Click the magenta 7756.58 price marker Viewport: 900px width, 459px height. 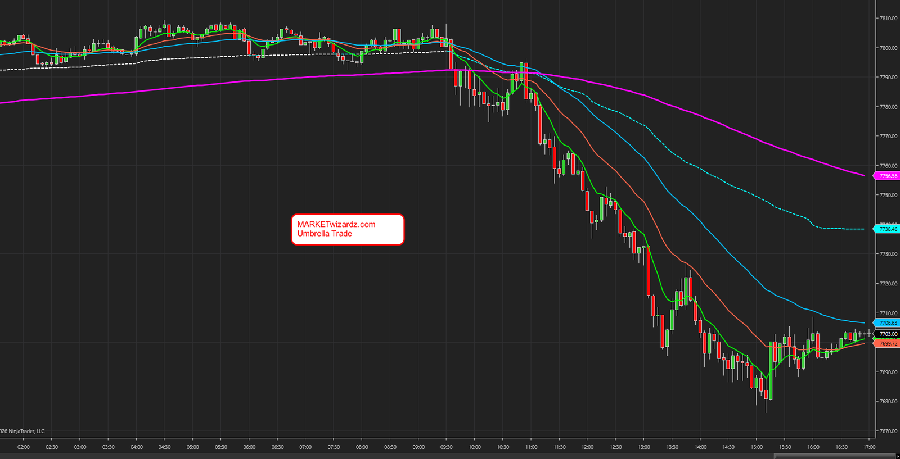pos(887,176)
